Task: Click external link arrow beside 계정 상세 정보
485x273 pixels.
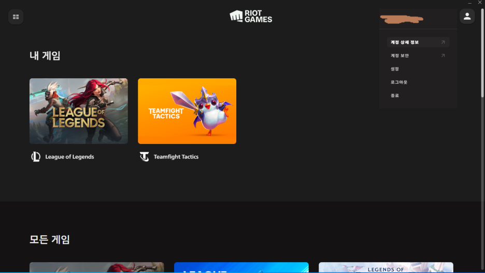Action: [443, 42]
